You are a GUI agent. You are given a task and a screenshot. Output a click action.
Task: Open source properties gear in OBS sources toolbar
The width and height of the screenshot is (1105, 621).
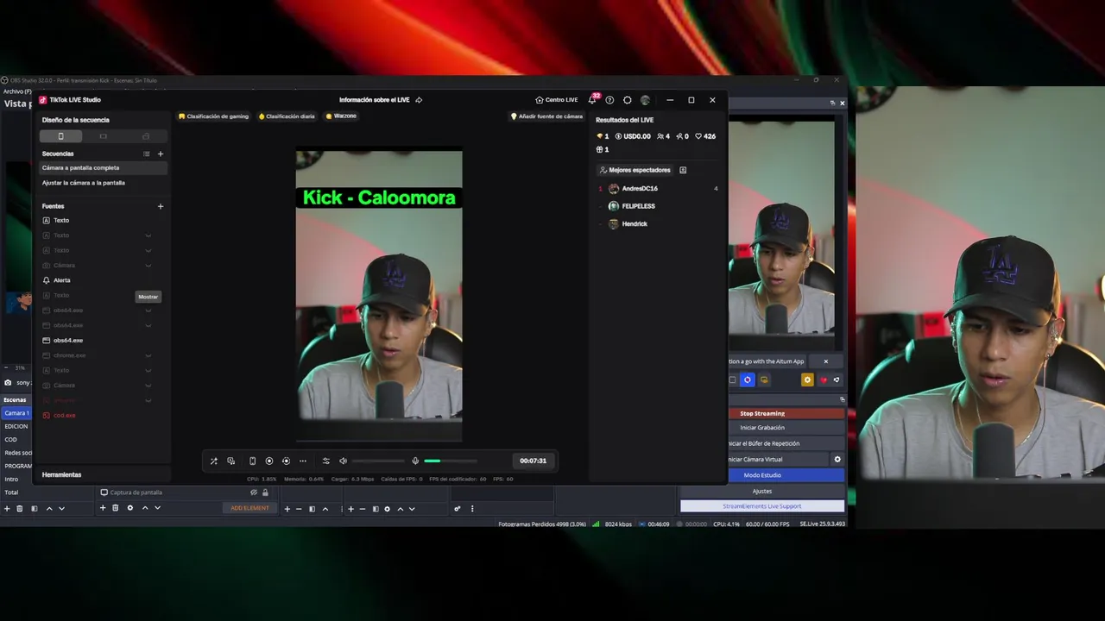130,508
